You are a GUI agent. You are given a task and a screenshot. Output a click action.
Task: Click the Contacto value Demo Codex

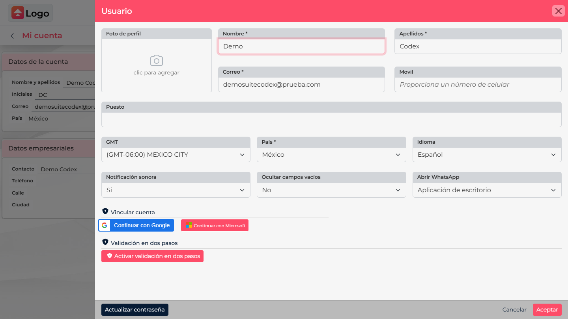point(59,169)
